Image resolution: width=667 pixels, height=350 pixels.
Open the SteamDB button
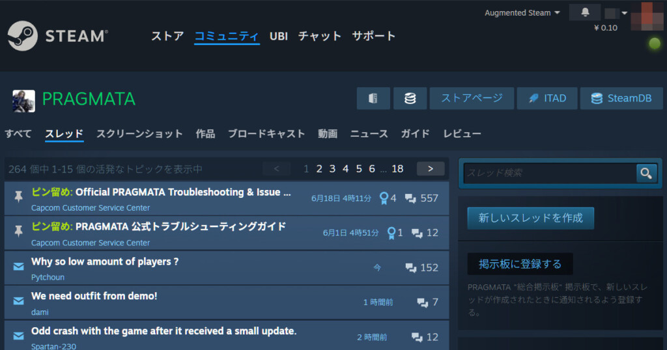click(621, 98)
